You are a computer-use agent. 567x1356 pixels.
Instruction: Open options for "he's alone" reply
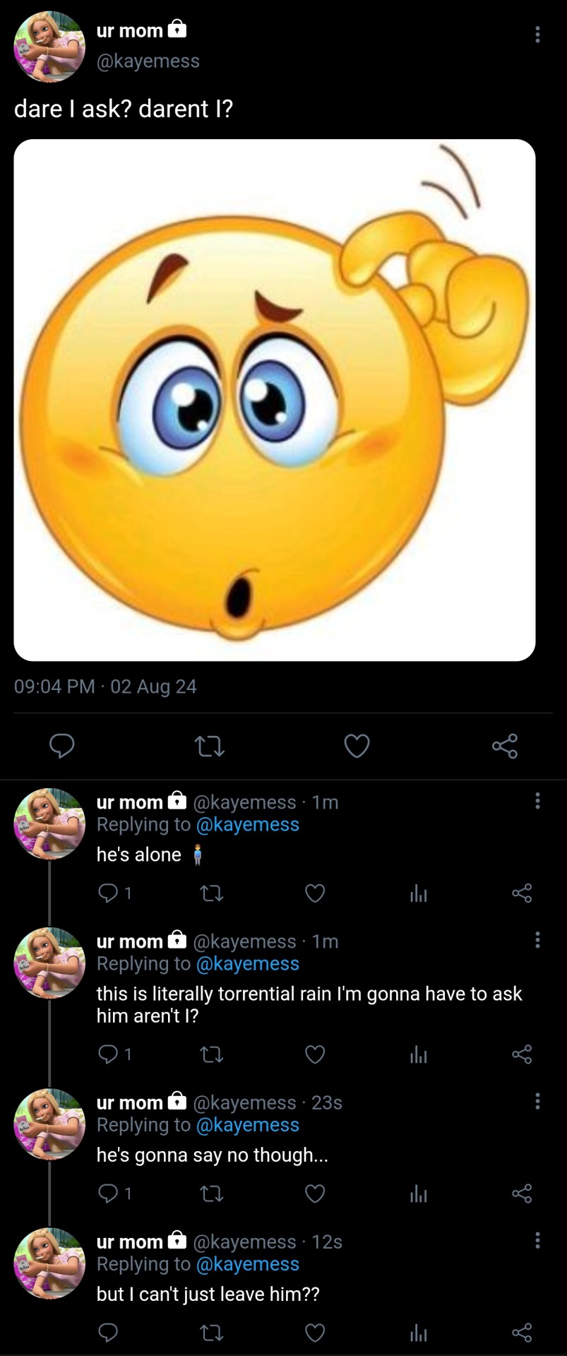coord(537,801)
